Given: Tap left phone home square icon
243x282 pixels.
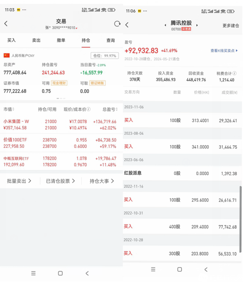Looking at the screenshot, I should tap(61, 273).
